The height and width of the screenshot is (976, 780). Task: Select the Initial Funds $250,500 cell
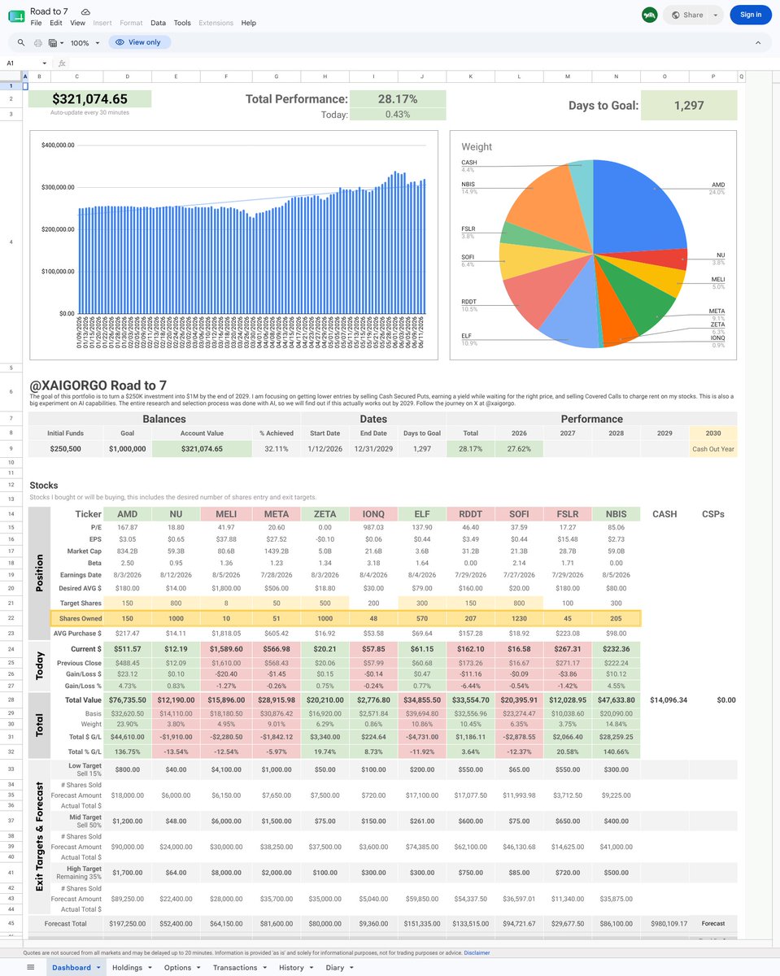coord(65,448)
